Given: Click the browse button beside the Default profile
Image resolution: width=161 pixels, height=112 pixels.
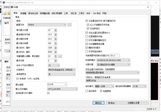Looking at the screenshot, I should pyautogui.click(x=69, y=24).
